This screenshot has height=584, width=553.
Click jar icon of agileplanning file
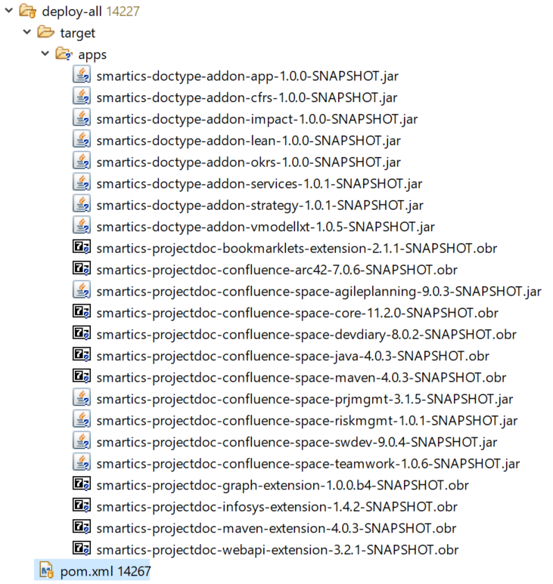coord(81,290)
